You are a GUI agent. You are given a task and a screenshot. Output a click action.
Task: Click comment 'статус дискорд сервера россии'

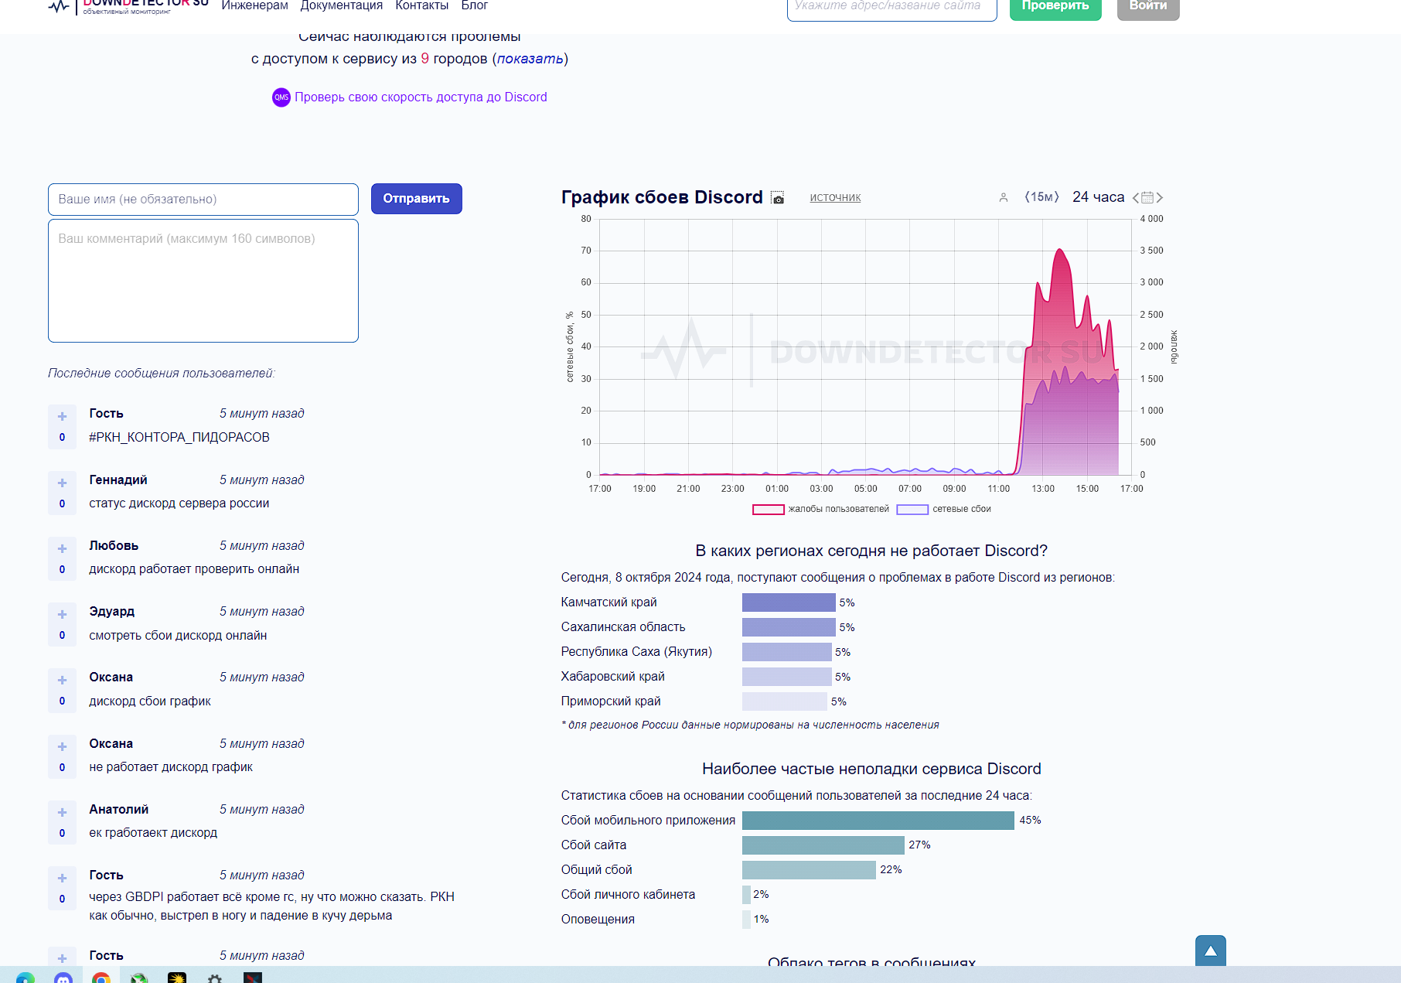tap(179, 503)
